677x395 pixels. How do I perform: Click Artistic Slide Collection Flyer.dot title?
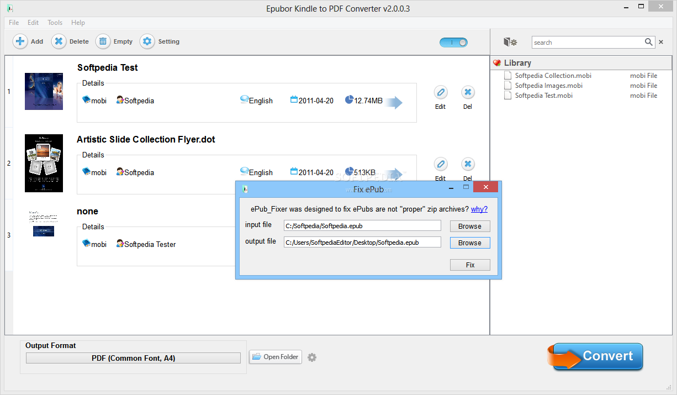coord(146,139)
